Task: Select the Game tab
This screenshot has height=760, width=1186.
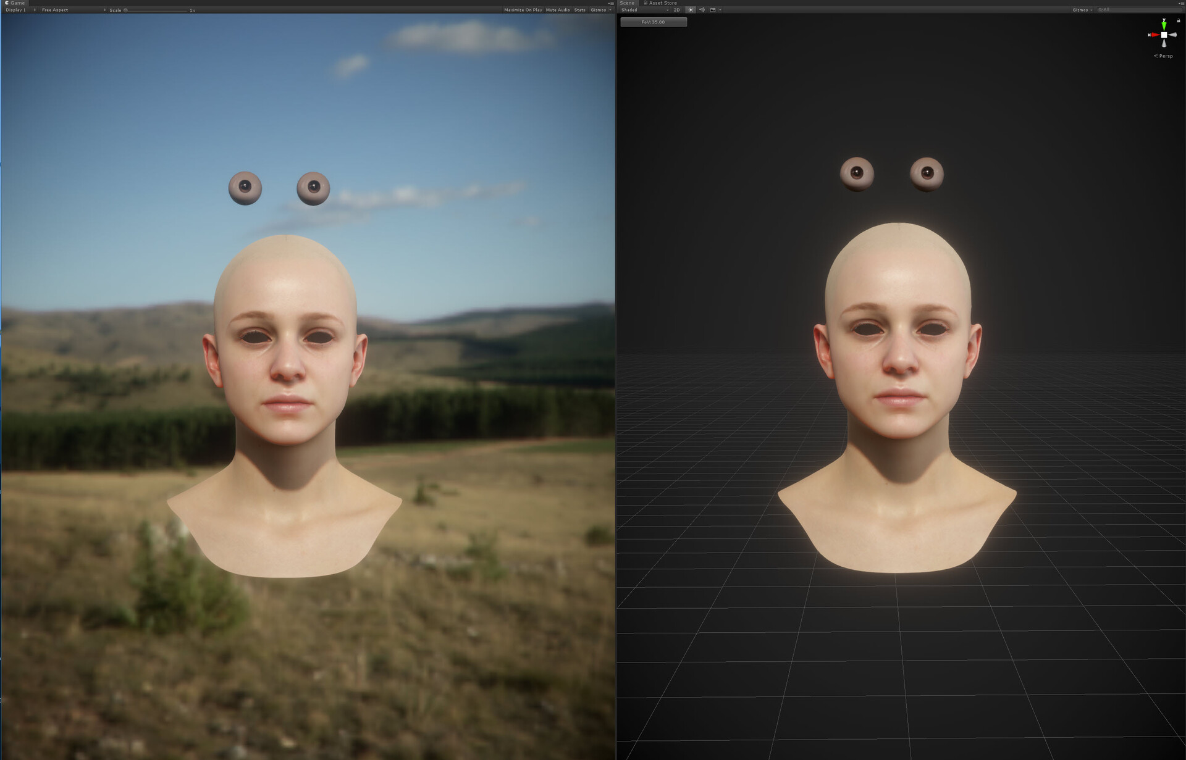Action: coord(17,2)
